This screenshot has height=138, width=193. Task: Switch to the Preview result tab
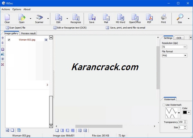(28, 33)
